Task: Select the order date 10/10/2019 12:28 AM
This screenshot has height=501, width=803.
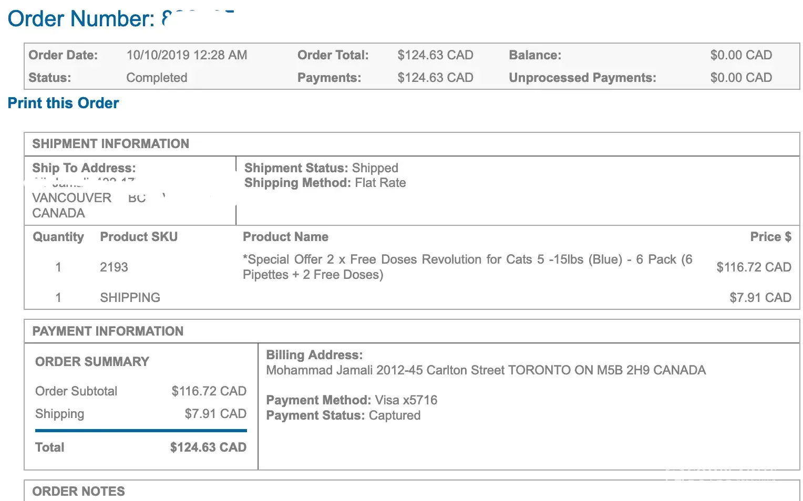Action: pos(187,55)
